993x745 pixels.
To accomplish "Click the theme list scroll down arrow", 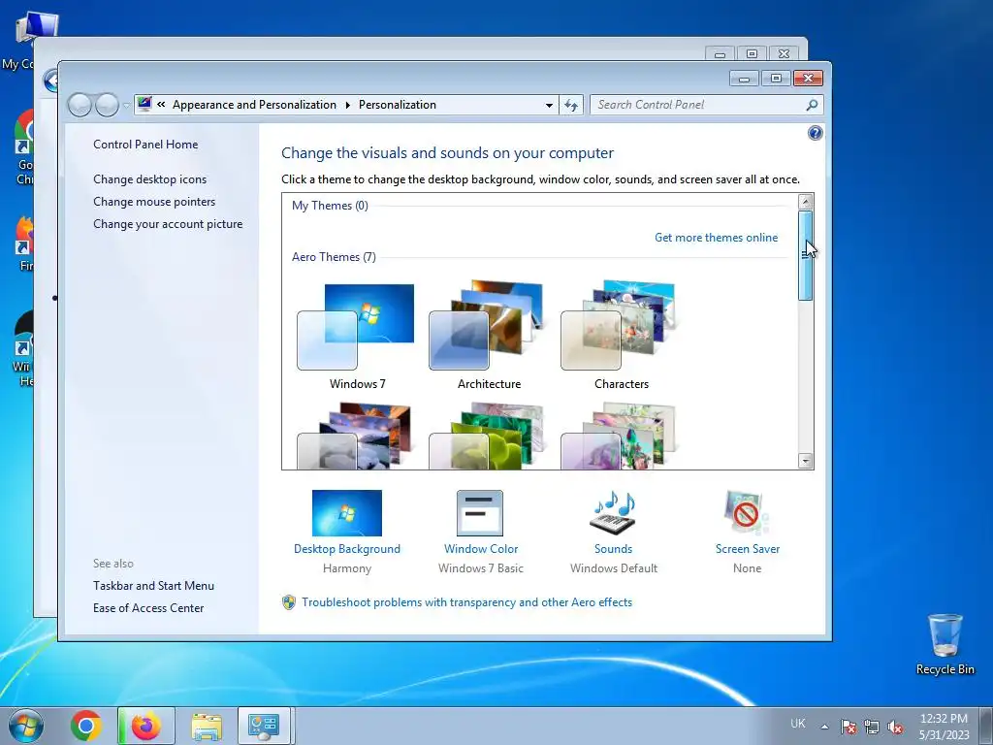I will pos(806,461).
